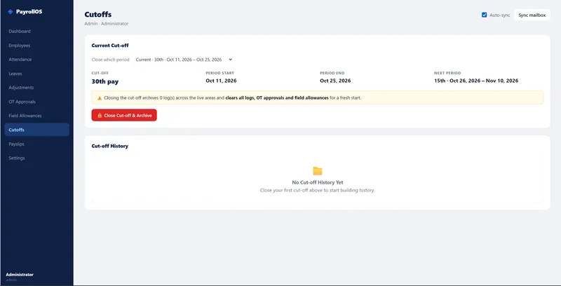Click the Admin · Administrator subtitle

tap(107, 24)
